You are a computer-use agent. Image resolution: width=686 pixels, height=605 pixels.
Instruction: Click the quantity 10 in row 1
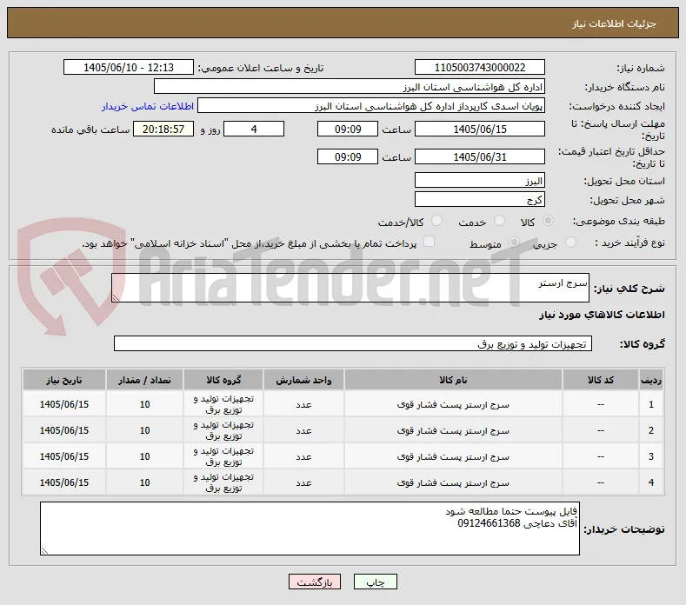click(x=145, y=405)
